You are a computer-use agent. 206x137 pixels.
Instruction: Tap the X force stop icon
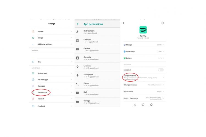click(135, 105)
